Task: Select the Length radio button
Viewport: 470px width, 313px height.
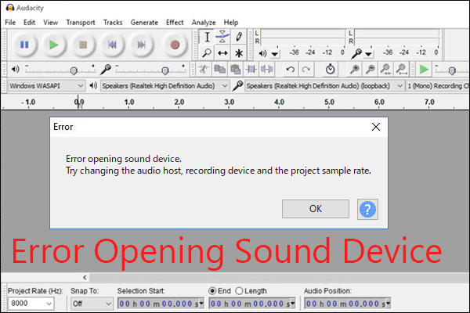Action: tap(239, 291)
